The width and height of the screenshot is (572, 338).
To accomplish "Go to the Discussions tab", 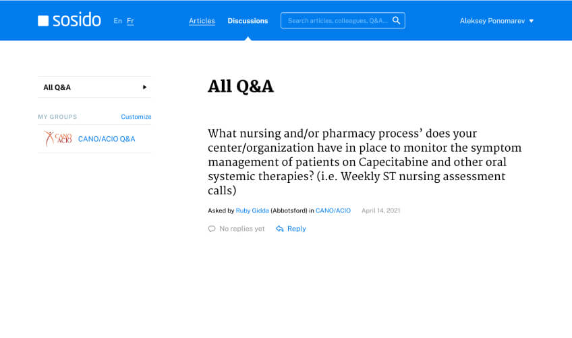I will click(x=248, y=21).
